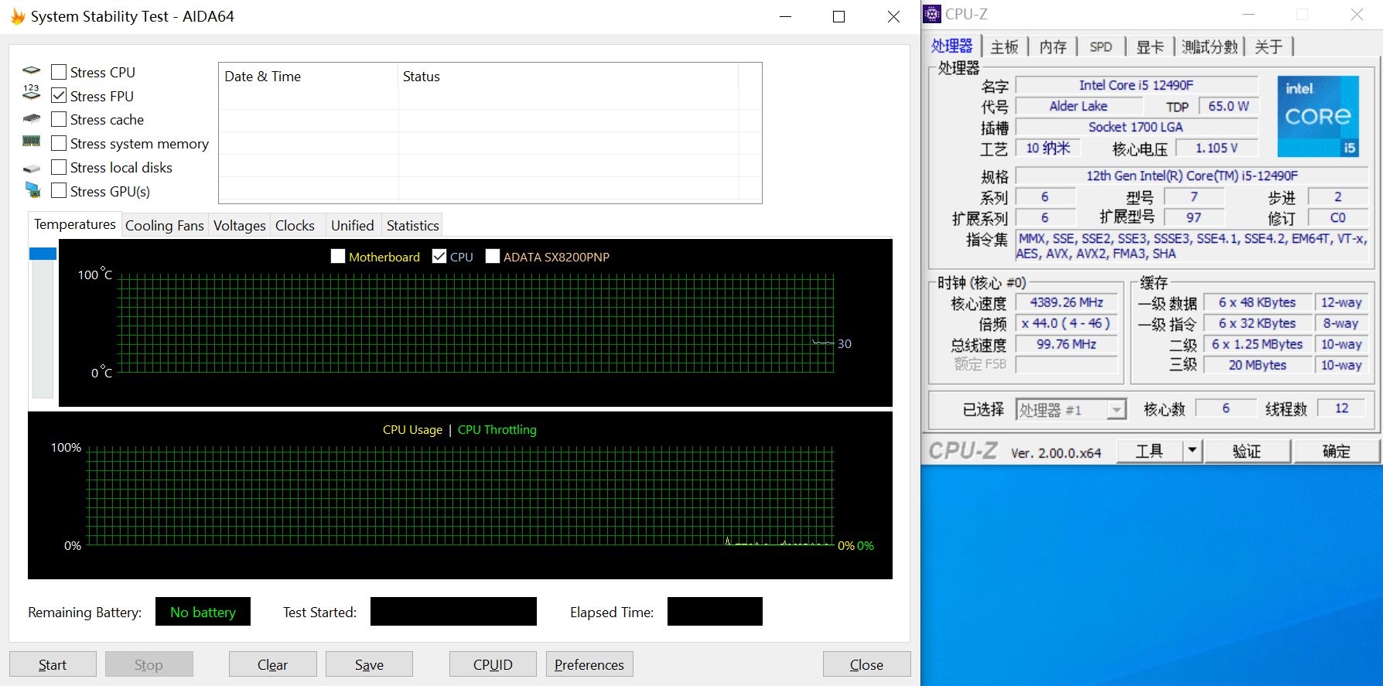Click the cache chip icon beside Stress cache
Image resolution: width=1383 pixels, height=686 pixels.
(32, 119)
